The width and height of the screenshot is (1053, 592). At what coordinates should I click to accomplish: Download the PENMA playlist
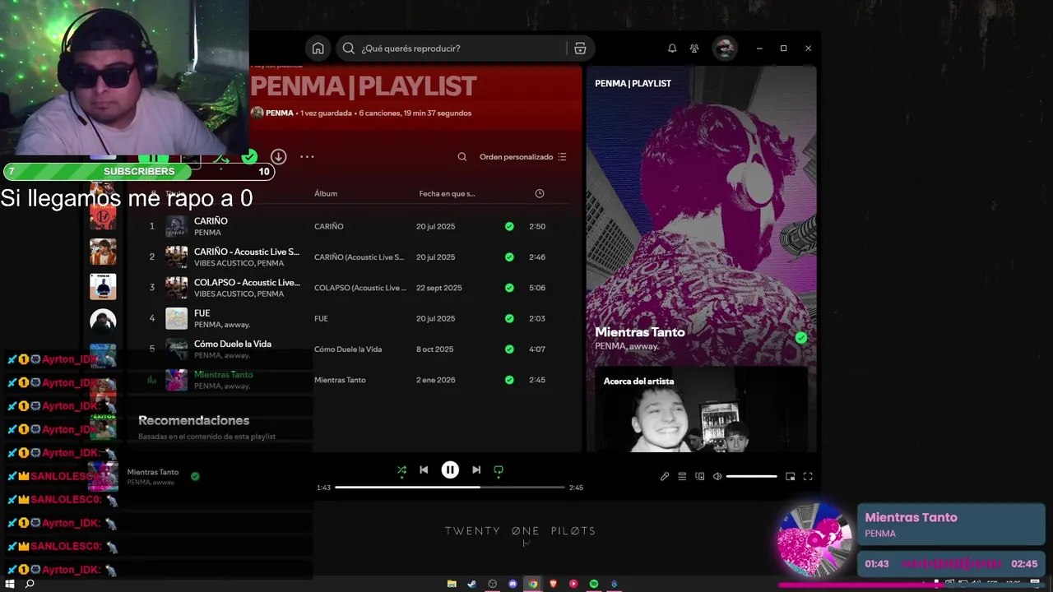pos(278,156)
